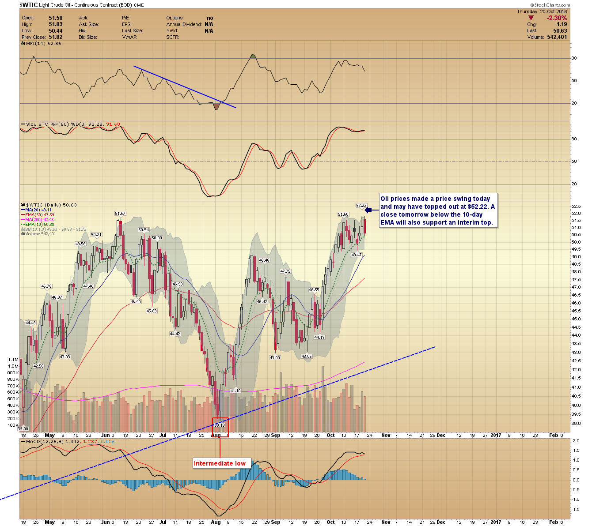
Task: Click the 46.40 price label
Action: (x=136, y=302)
